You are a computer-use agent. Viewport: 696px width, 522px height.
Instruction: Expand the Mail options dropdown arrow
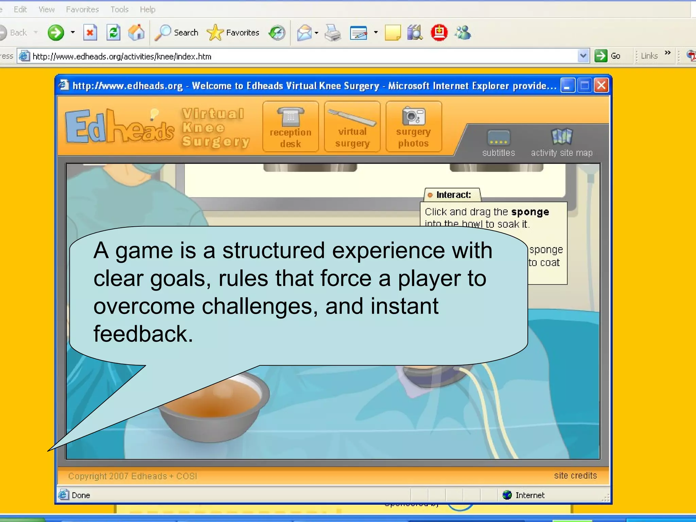316,33
